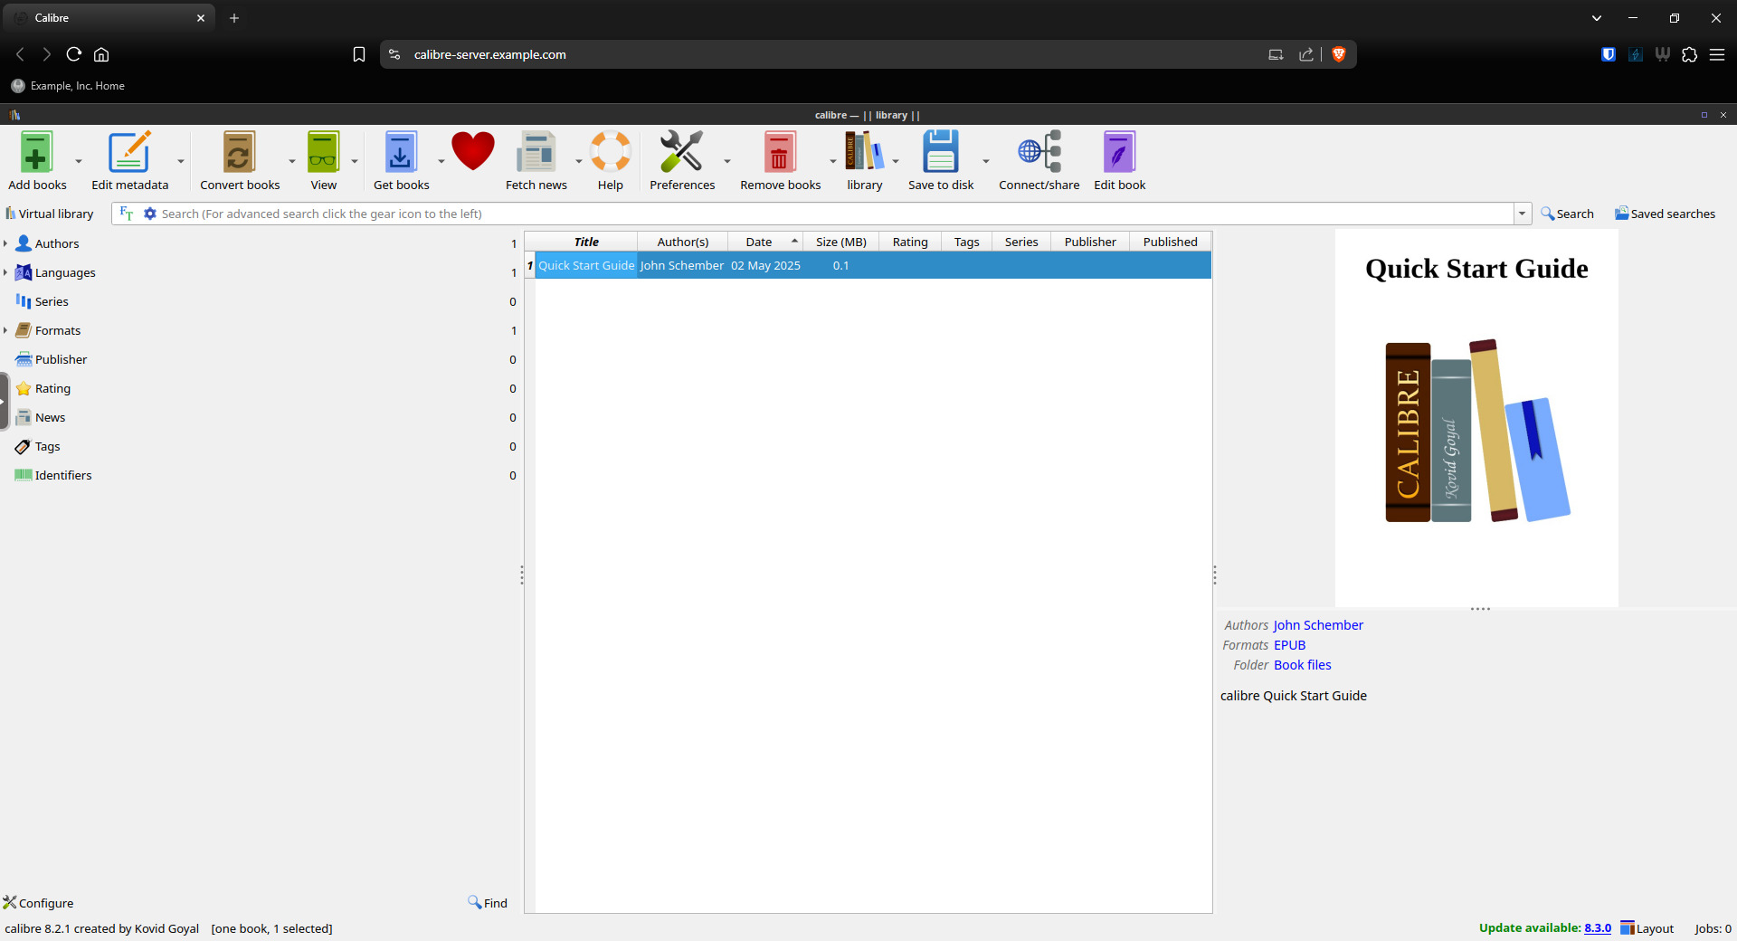Click the John Schember author link

point(1317,625)
